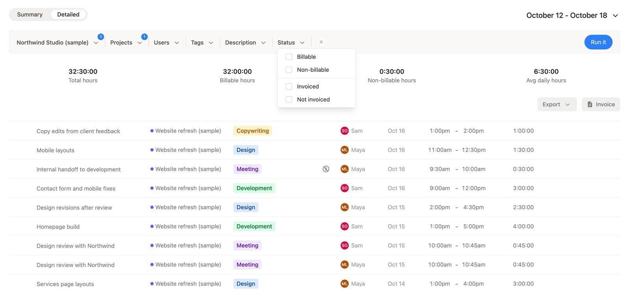
Task: Click Design tag on Mobile layouts row
Action: (x=246, y=150)
